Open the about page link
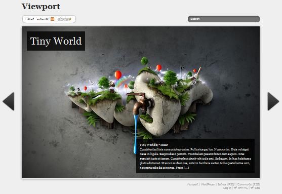The width and height of the screenshot is (282, 194). (30, 19)
